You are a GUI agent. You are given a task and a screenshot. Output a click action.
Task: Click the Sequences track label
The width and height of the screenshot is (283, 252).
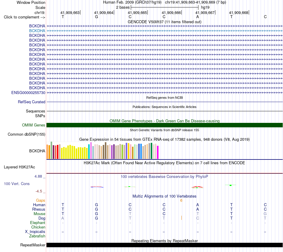coord(35,111)
